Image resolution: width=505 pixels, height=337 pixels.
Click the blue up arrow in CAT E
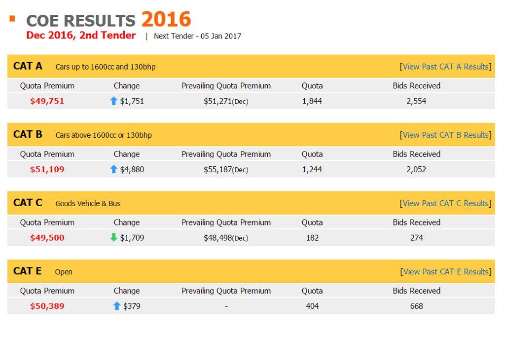point(117,306)
